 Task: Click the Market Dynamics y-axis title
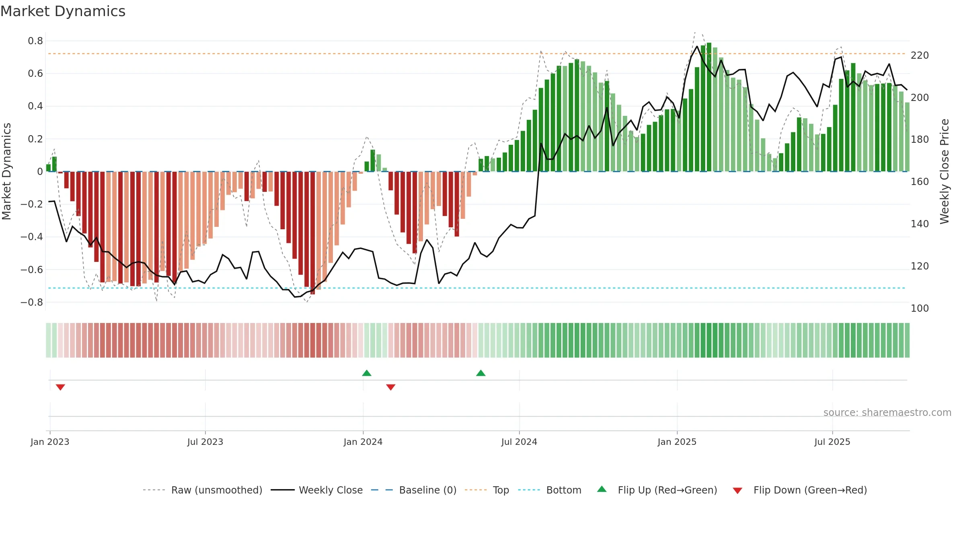tap(7, 171)
